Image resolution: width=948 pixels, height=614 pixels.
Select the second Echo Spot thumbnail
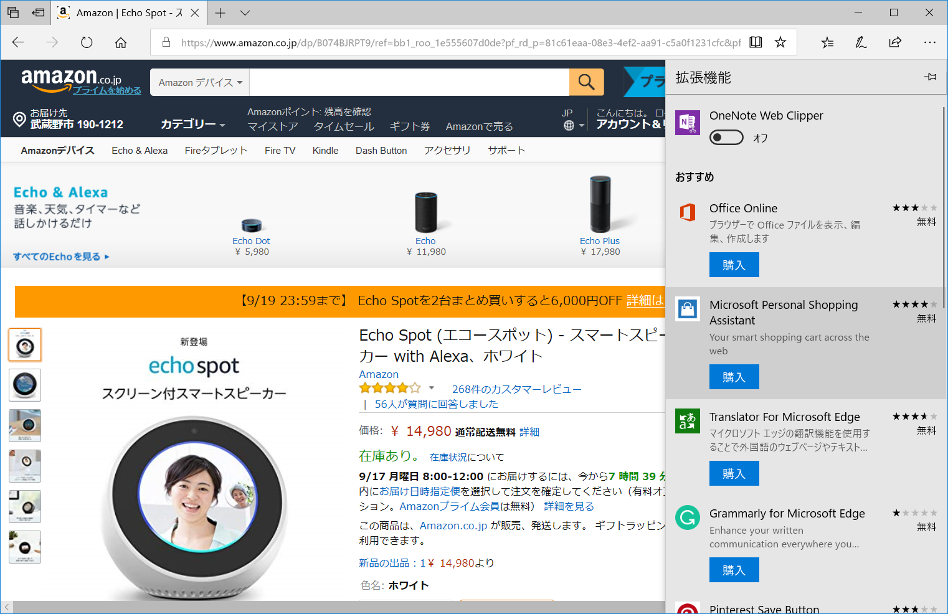click(24, 385)
